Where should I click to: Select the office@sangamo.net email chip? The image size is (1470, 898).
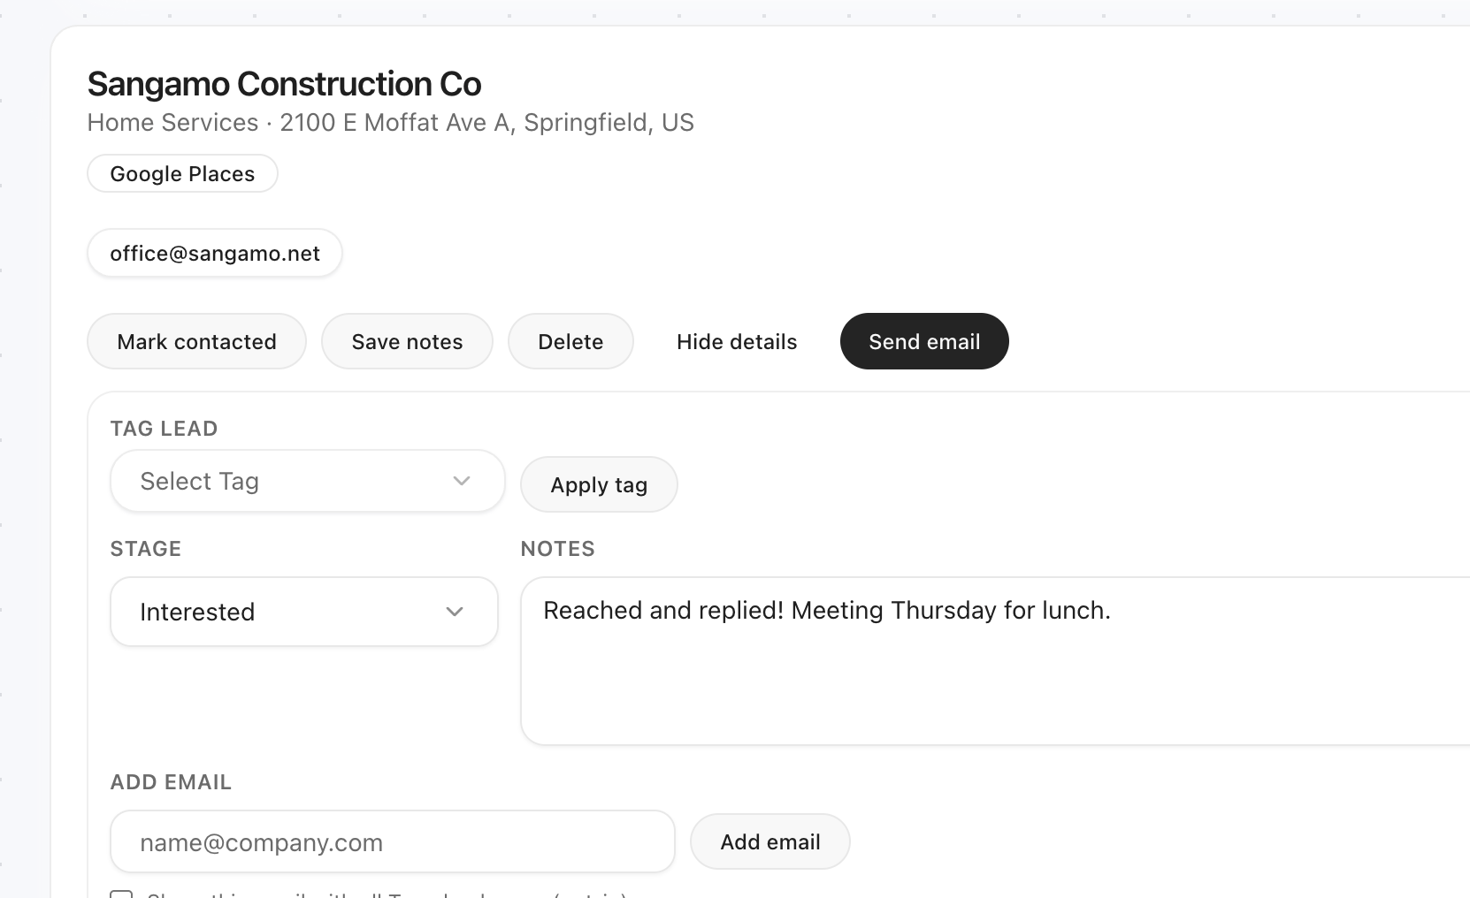pos(215,254)
